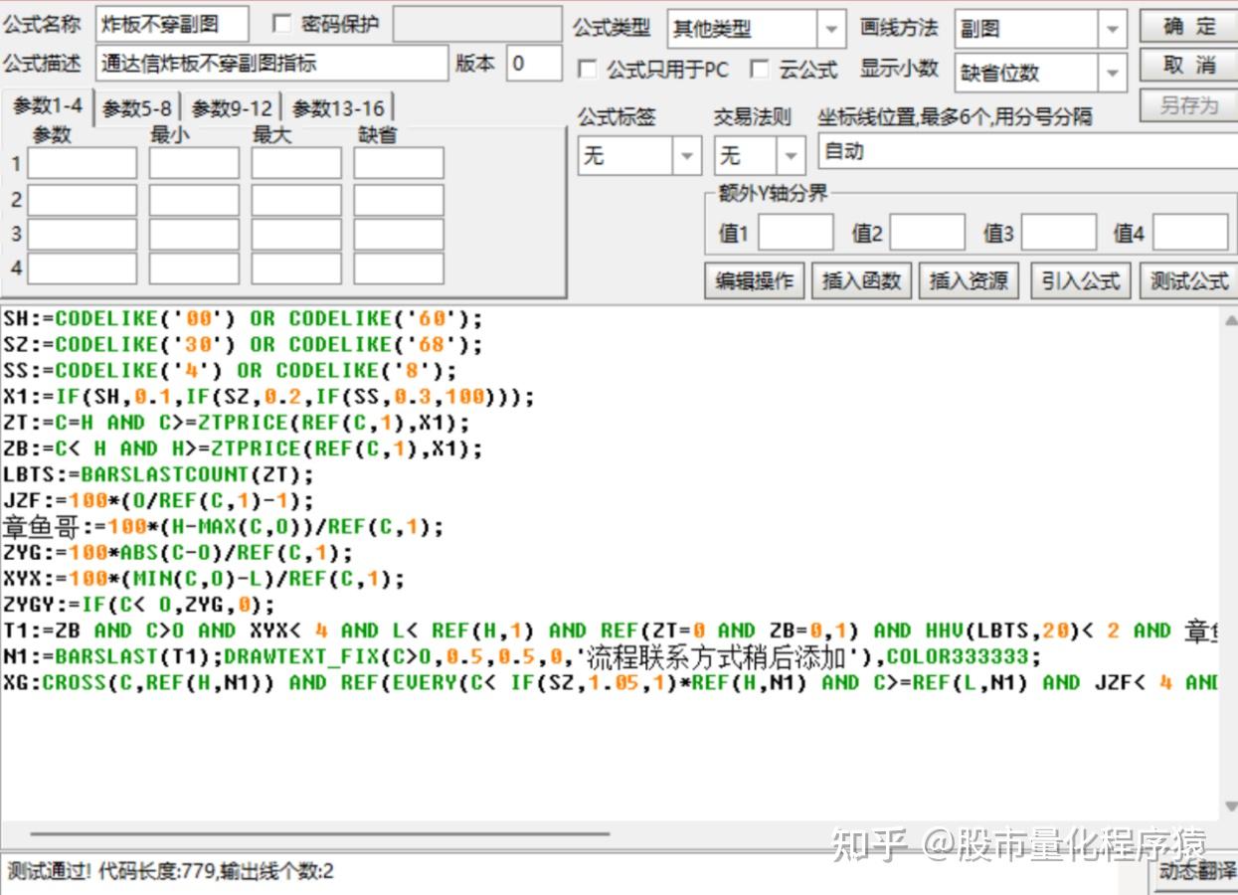Click the editor scroll-up arrow
This screenshot has width=1238, height=895.
(1231, 321)
